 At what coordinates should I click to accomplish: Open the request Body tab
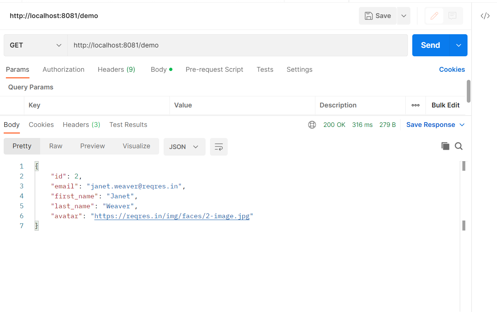161,70
